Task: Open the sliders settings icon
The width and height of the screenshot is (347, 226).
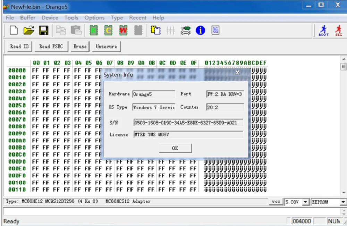Action: point(170,30)
